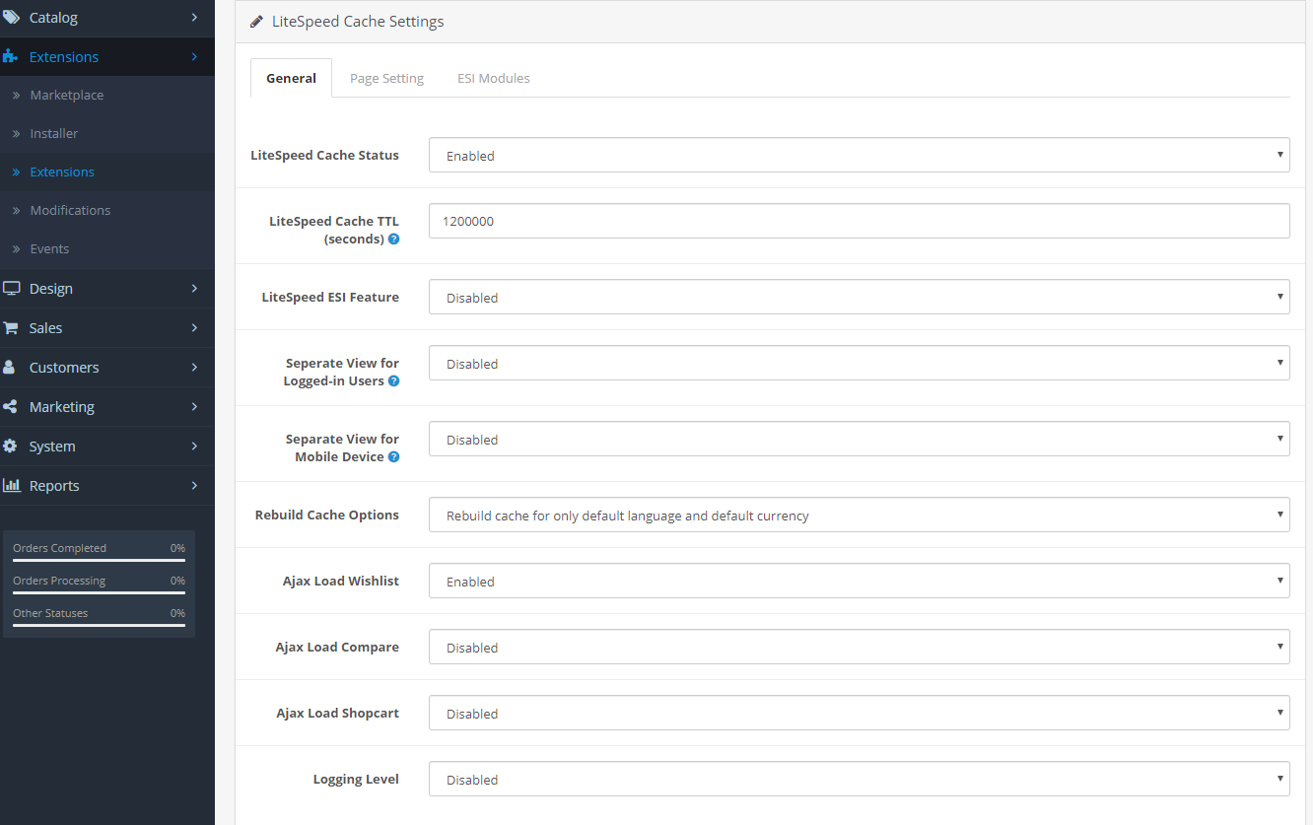Click the Sales menu label
The image size is (1313, 825).
[x=45, y=328]
